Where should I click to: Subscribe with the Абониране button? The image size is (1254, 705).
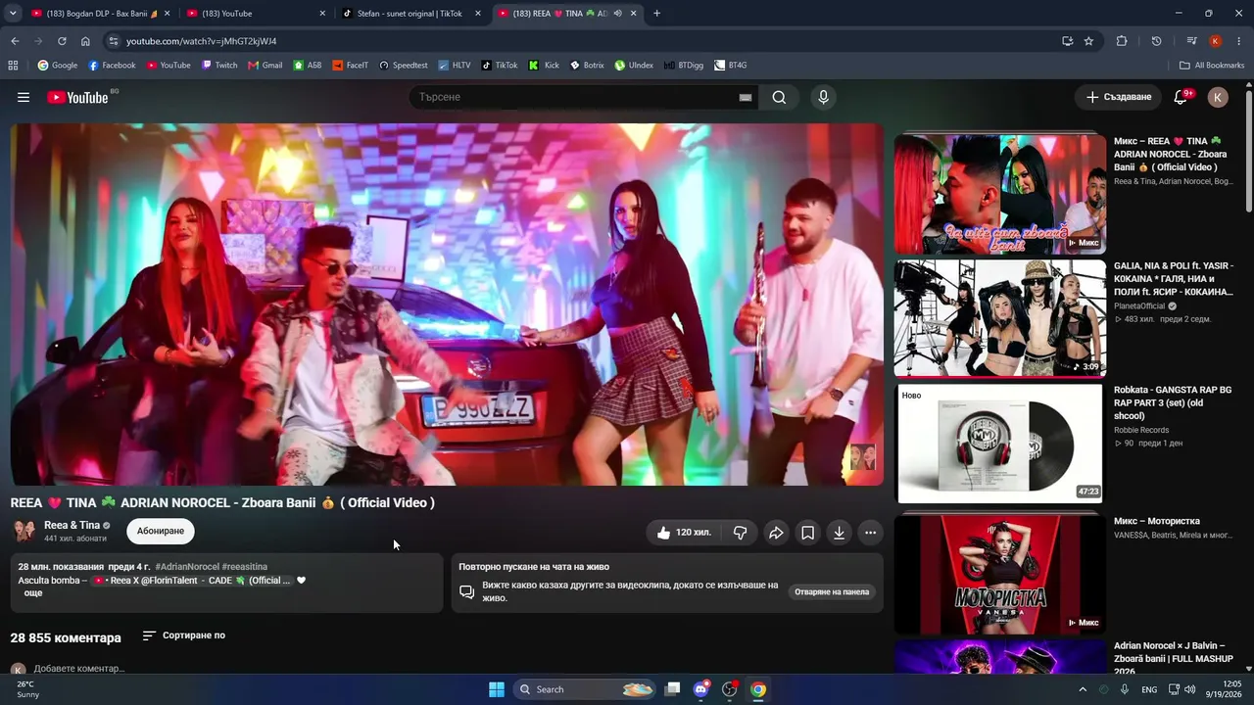pyautogui.click(x=161, y=531)
